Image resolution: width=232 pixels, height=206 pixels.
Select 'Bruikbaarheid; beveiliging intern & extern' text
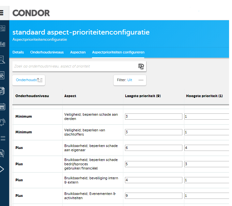click(91, 180)
